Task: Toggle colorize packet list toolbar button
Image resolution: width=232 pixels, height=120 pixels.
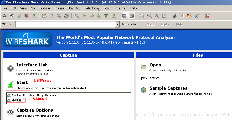Action: [x=124, y=16]
